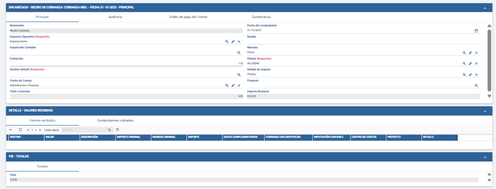Click the PROYECTO column header
496x189 pixels.
[x=404, y=137]
